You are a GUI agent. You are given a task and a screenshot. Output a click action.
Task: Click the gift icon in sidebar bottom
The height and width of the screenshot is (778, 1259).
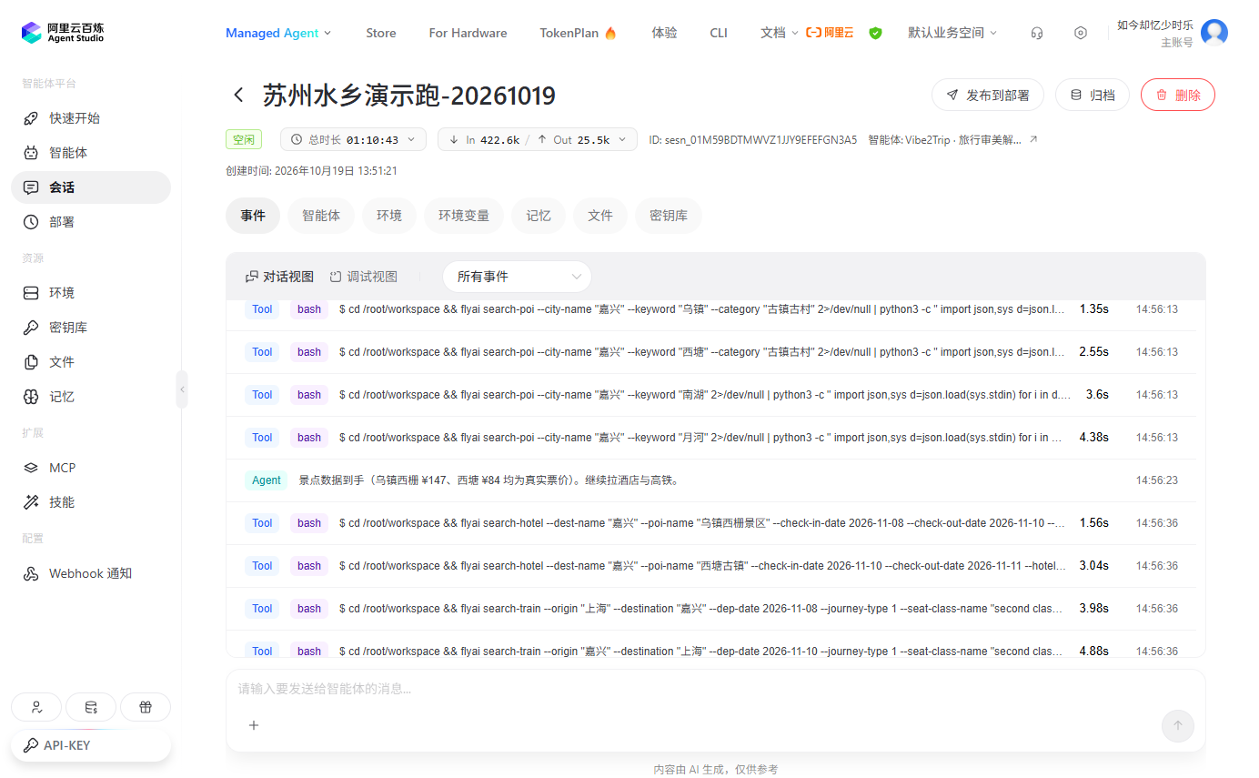pos(146,707)
